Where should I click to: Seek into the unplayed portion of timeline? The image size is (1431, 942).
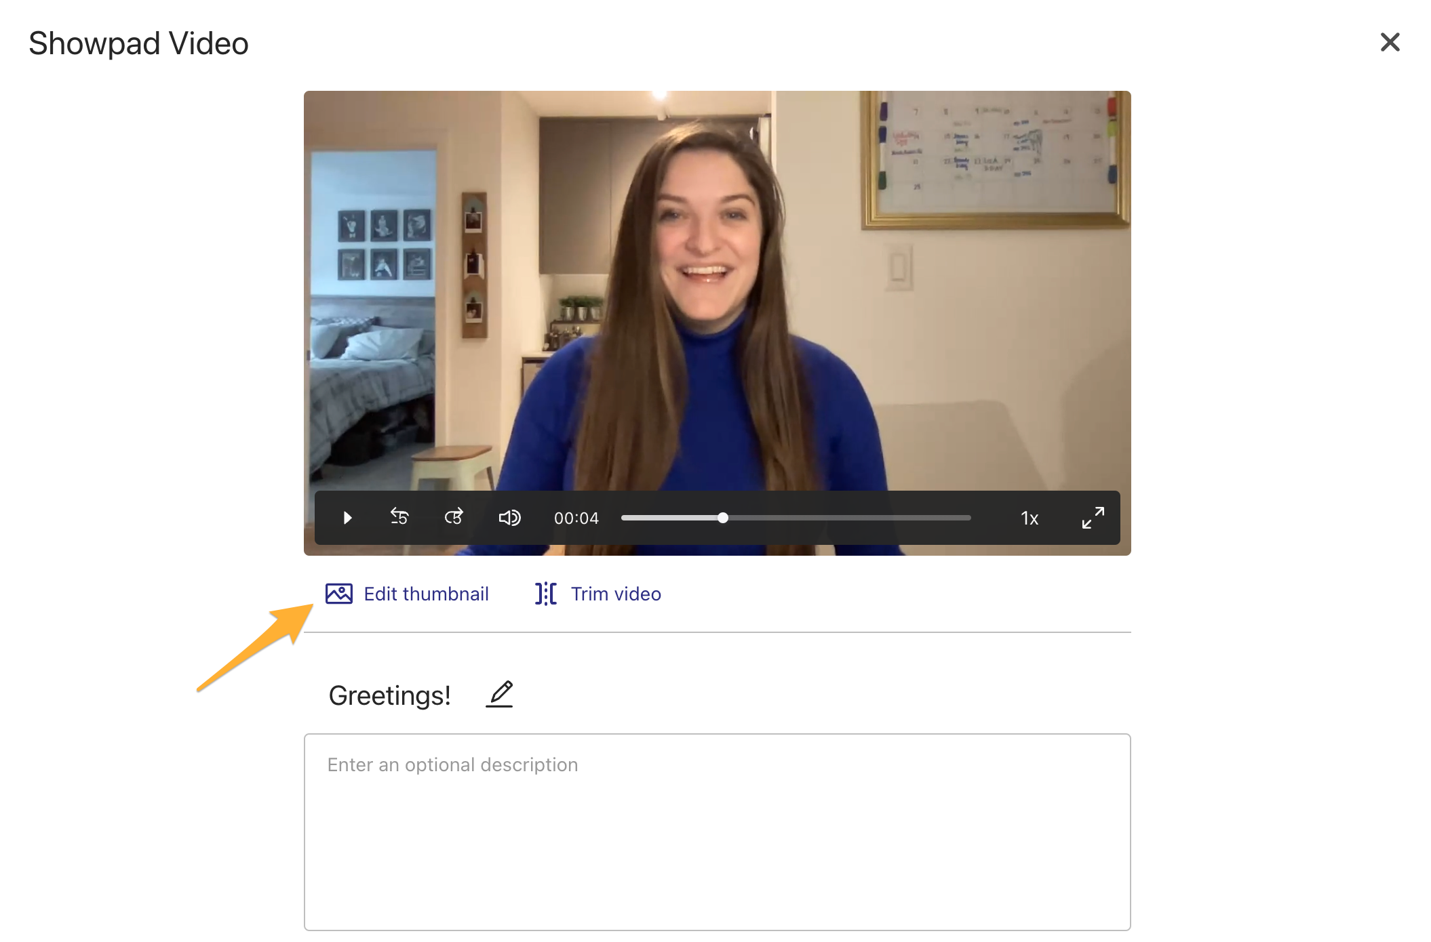pos(848,518)
